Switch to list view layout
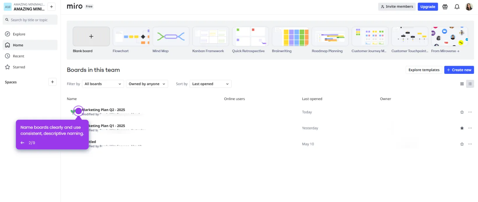478x202 pixels. [470, 84]
